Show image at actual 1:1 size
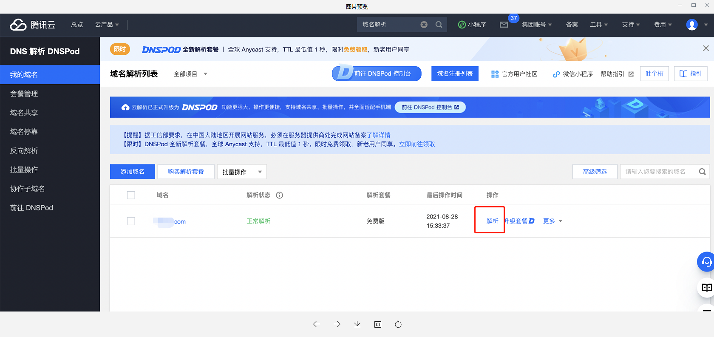The height and width of the screenshot is (337, 714). click(x=378, y=324)
